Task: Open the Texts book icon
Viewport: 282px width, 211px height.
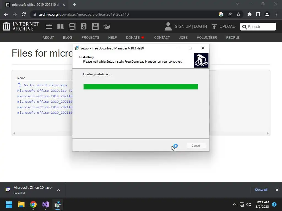Action: coord(60,26)
